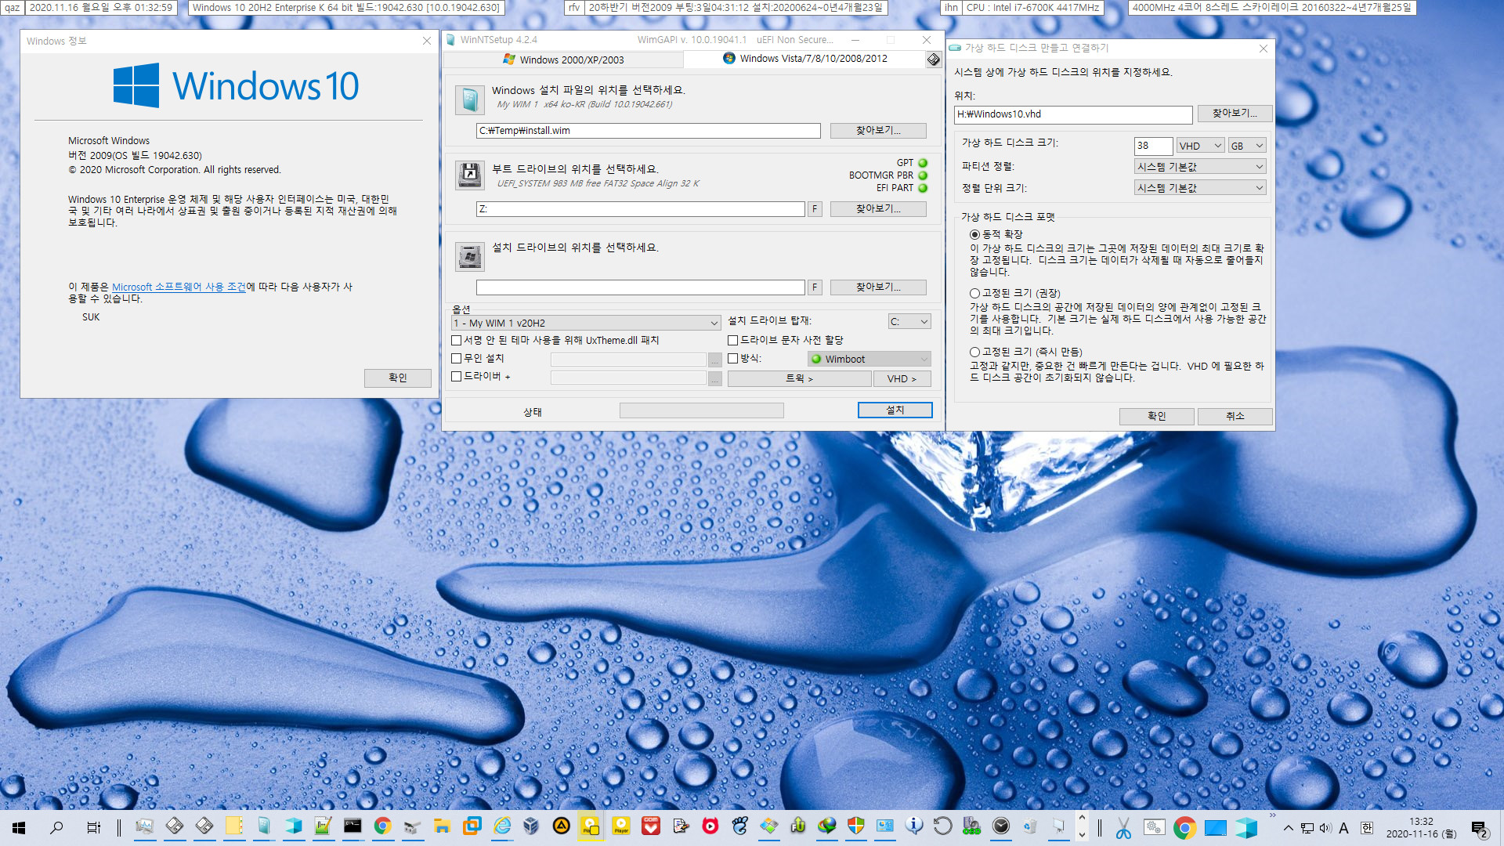This screenshot has width=1504, height=846.
Task: Open the blue info bubble taskbar icon
Action: 913,826
